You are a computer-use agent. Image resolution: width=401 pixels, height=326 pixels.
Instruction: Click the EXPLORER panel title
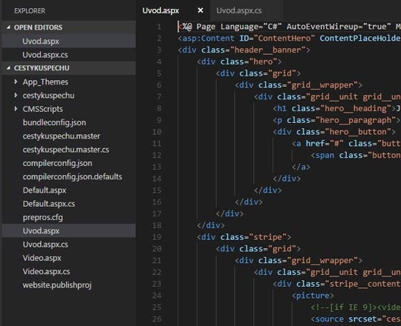pos(30,11)
